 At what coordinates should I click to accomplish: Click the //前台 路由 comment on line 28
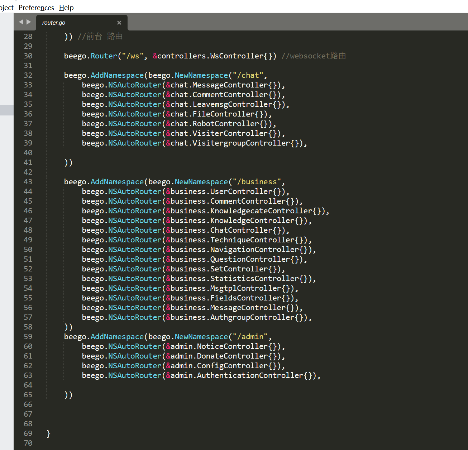100,37
